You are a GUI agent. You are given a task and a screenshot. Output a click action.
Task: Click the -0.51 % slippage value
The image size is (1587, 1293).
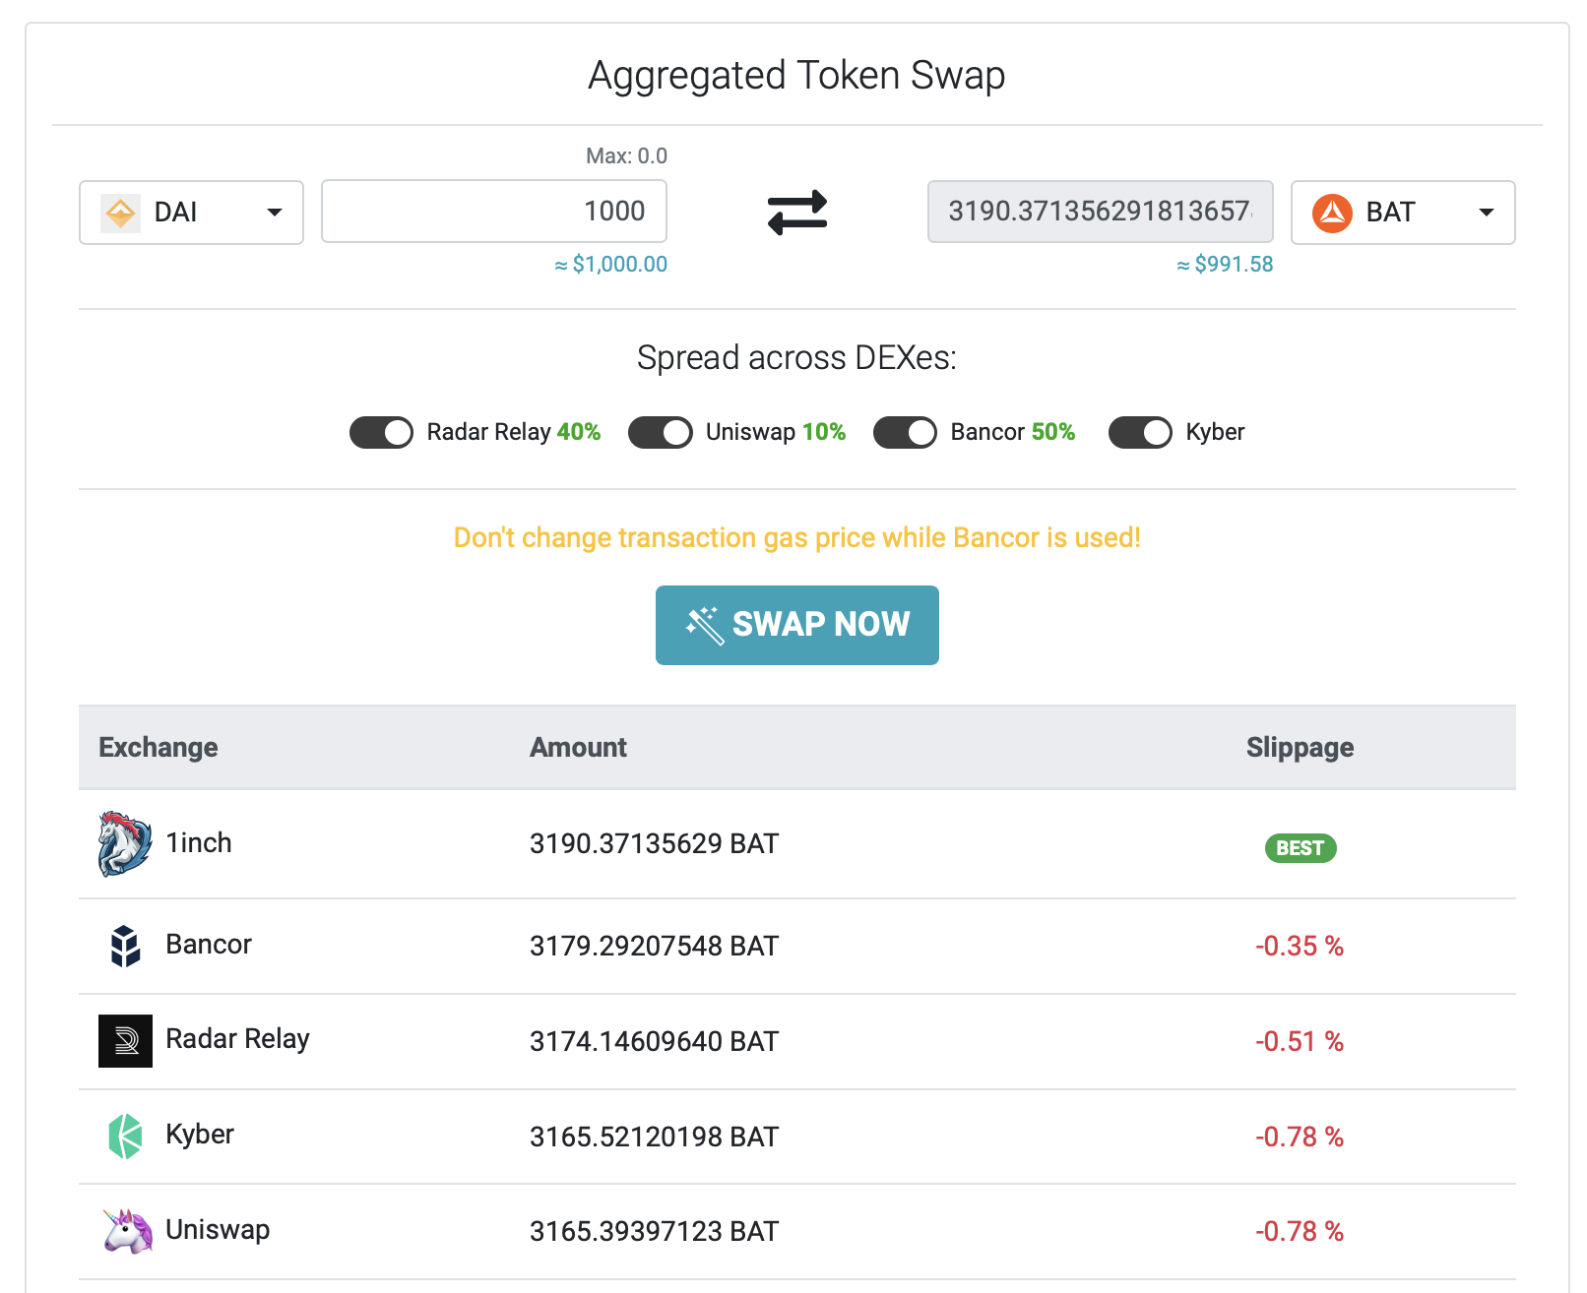point(1300,1042)
